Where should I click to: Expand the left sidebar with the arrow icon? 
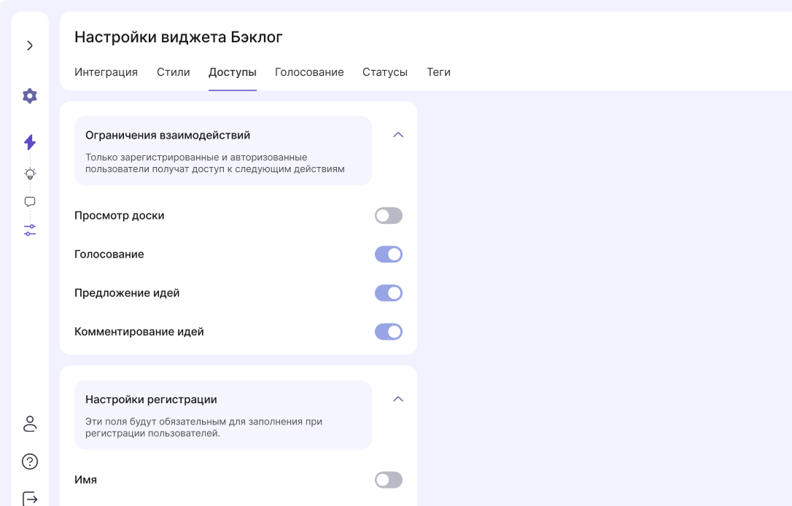(x=30, y=46)
